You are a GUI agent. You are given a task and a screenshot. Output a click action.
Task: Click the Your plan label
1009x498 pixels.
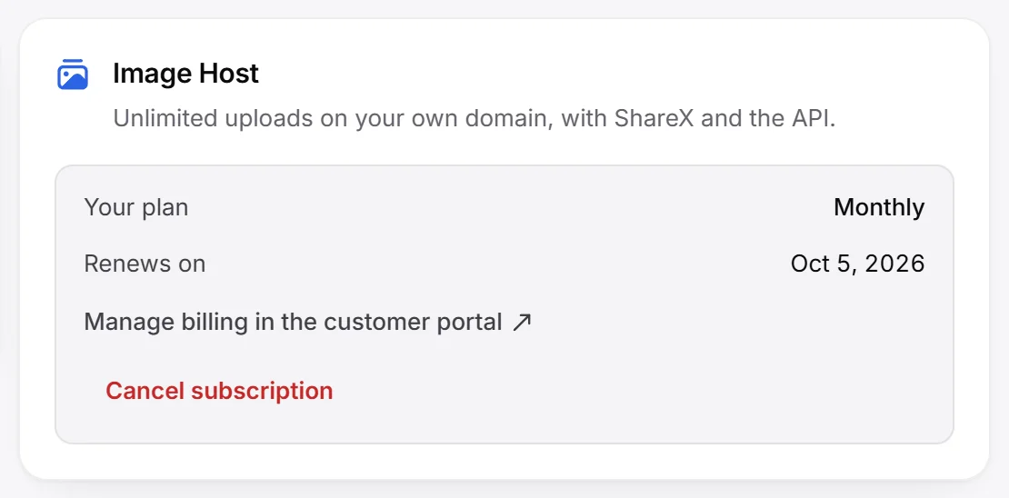pyautogui.click(x=136, y=208)
